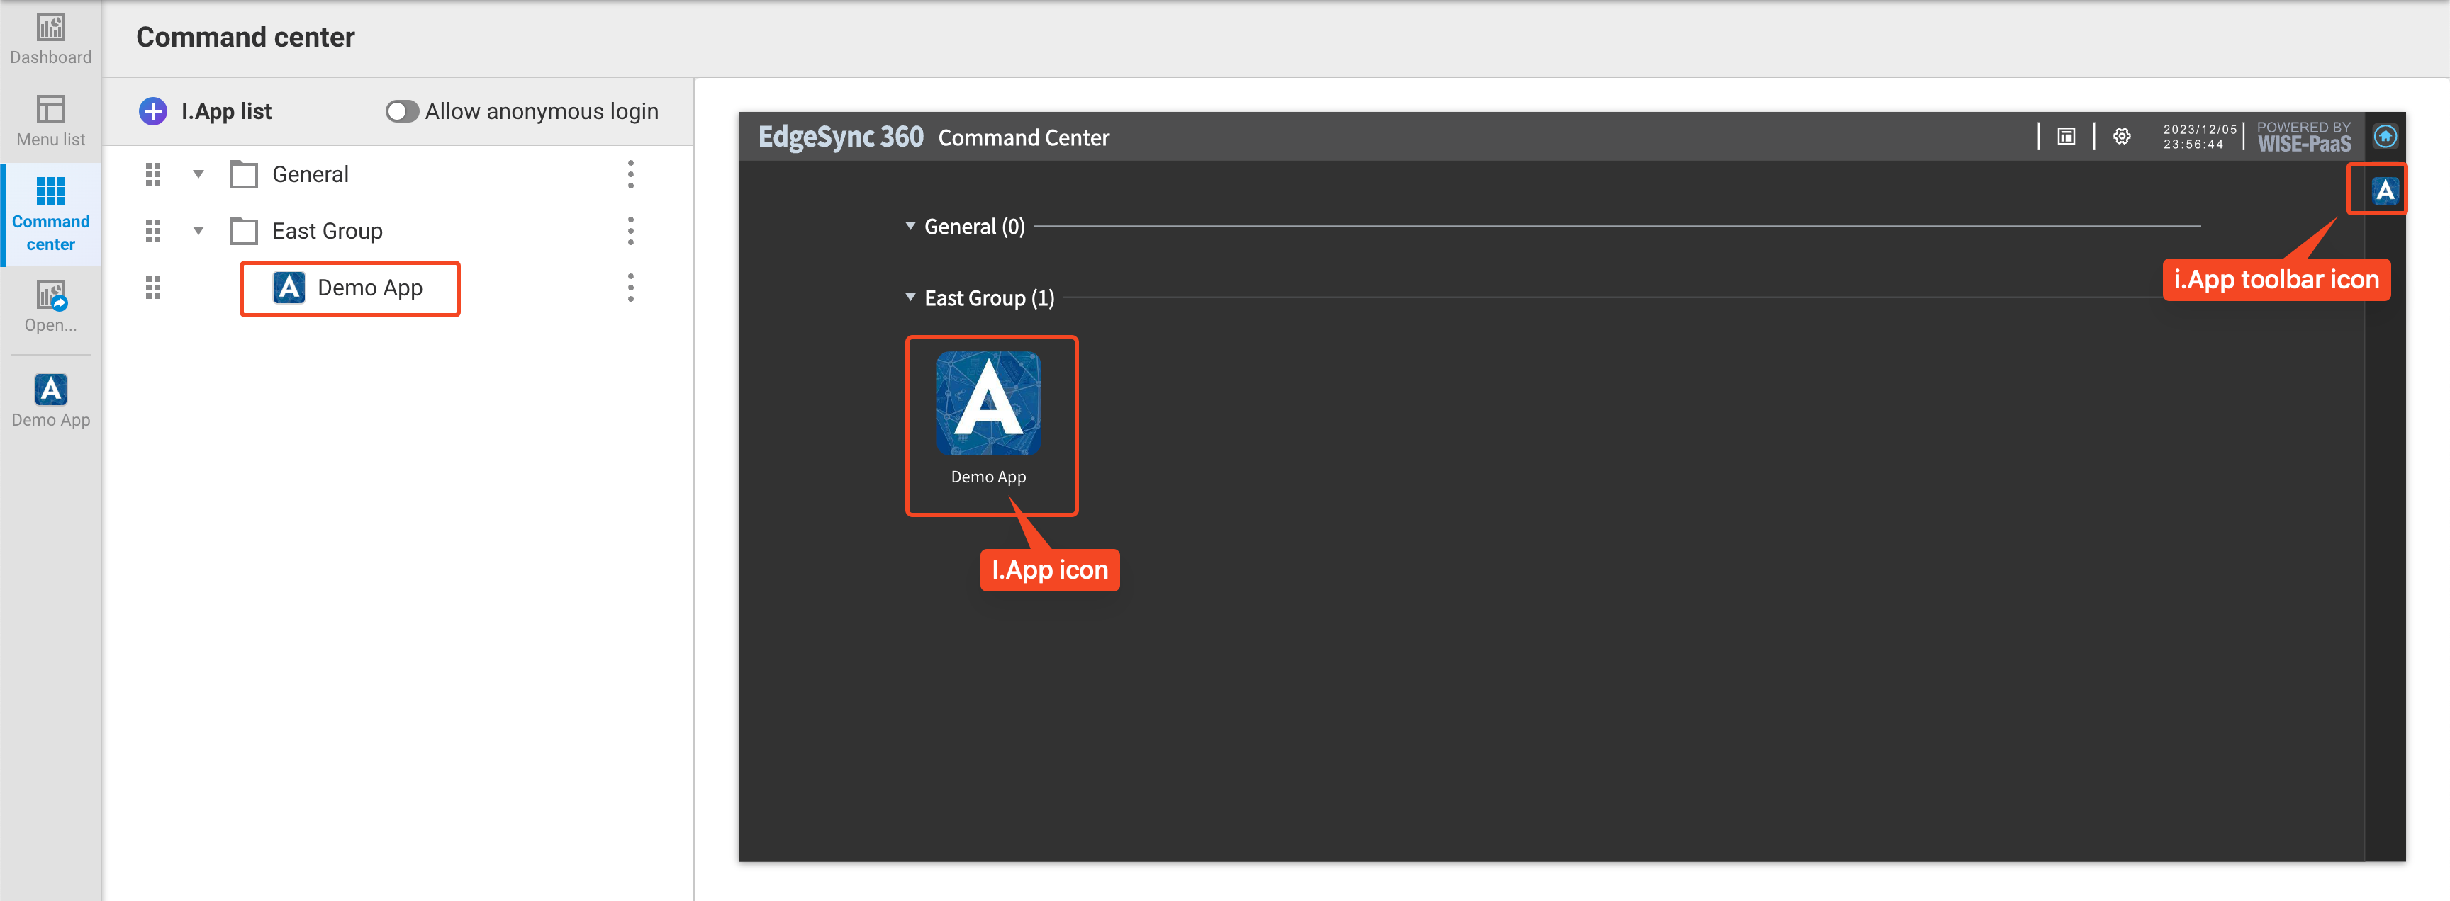Viewport: 2450px width, 901px height.
Task: Click Demo App large icon thumbnail
Action: pos(988,404)
